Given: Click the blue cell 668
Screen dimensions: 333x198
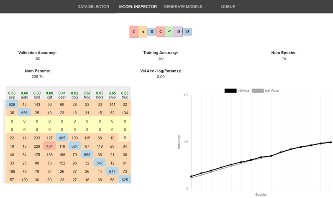Looking at the screenshot, I should pos(87,154).
